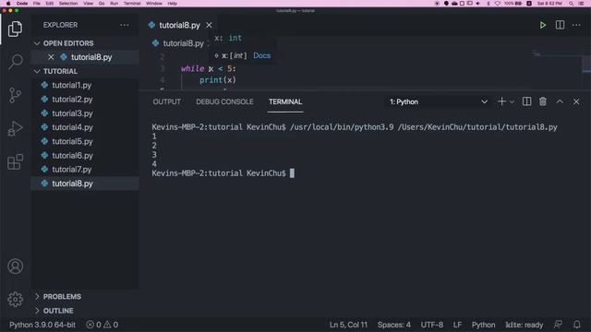Collapse the OPEN EDITORS section

(67, 43)
